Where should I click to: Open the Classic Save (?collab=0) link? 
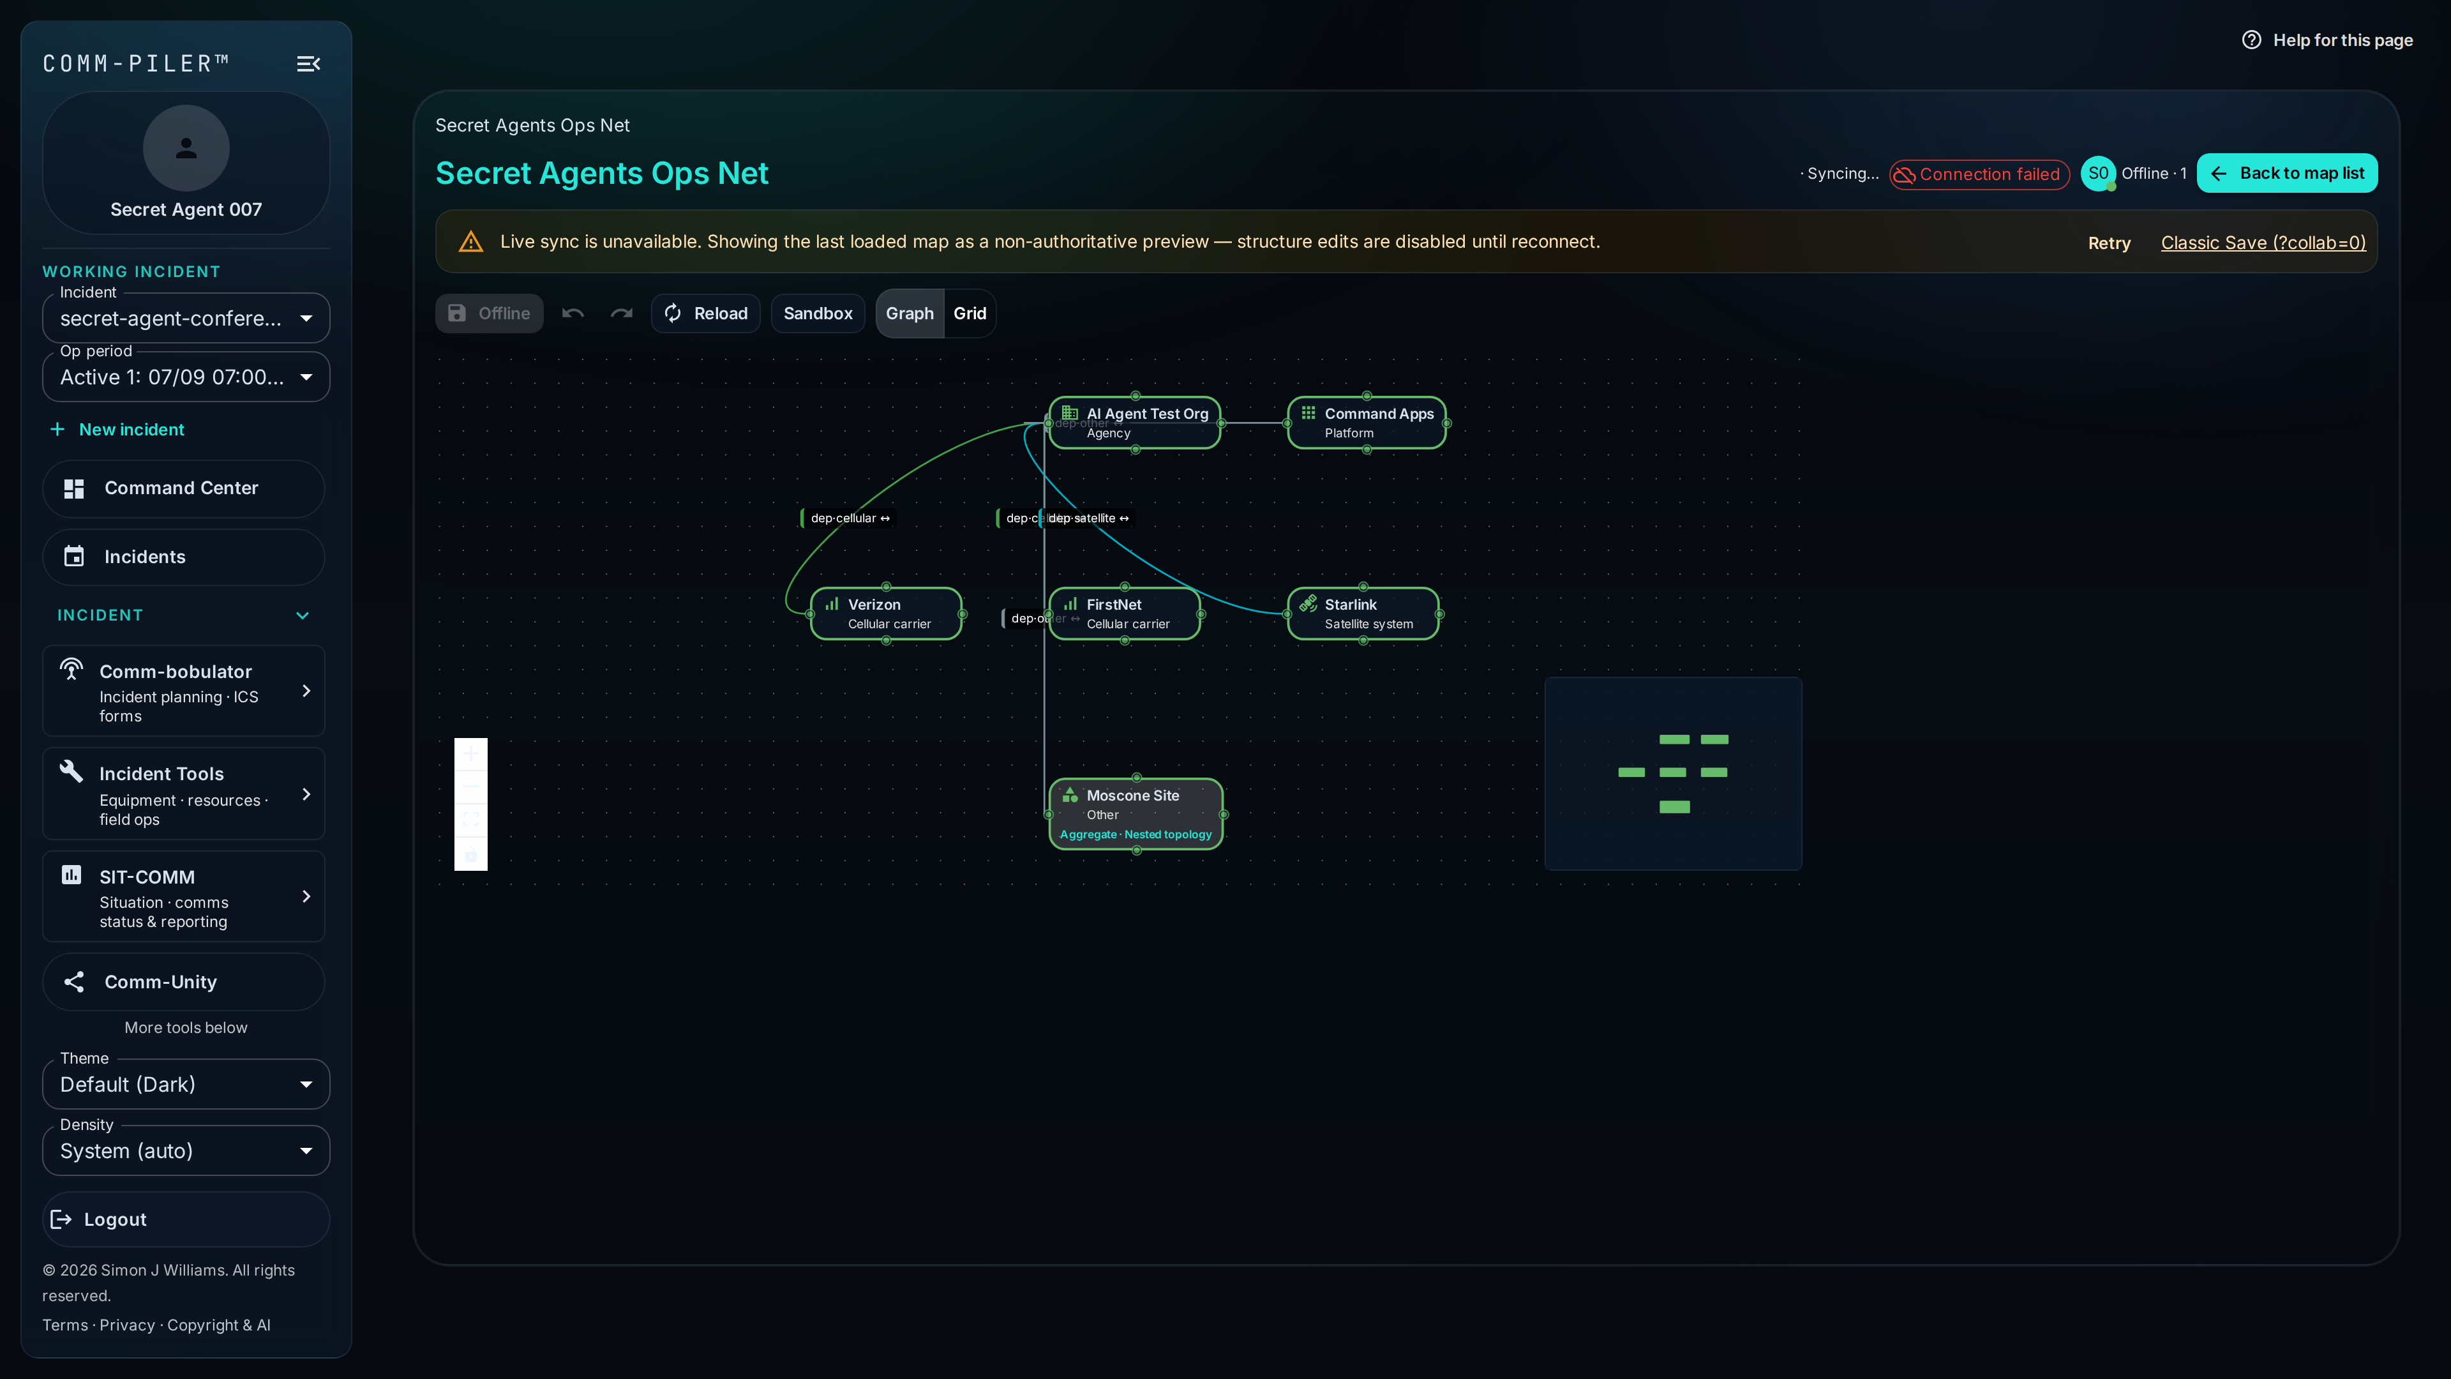2263,243
